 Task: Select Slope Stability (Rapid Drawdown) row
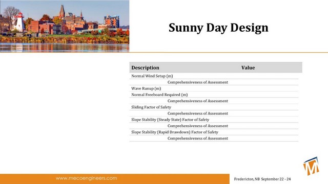pyautogui.click(x=214, y=132)
